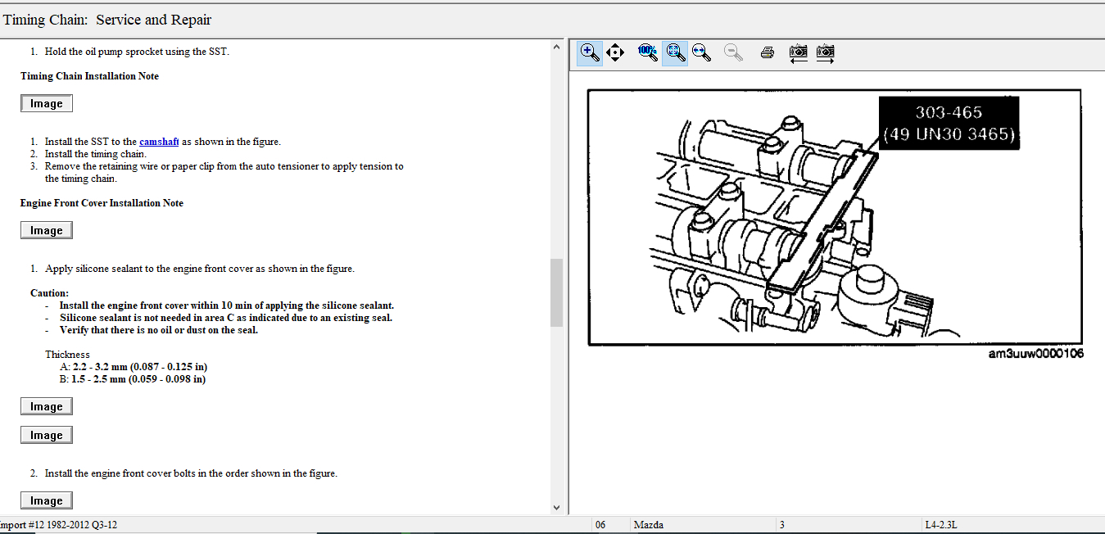Screen dimensions: 1105x534
Task: Go to next image with camera icon
Action: coord(826,53)
